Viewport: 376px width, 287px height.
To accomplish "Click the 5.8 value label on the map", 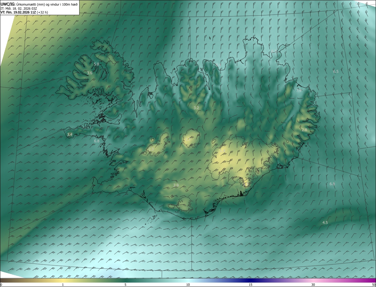I will point(96,64).
